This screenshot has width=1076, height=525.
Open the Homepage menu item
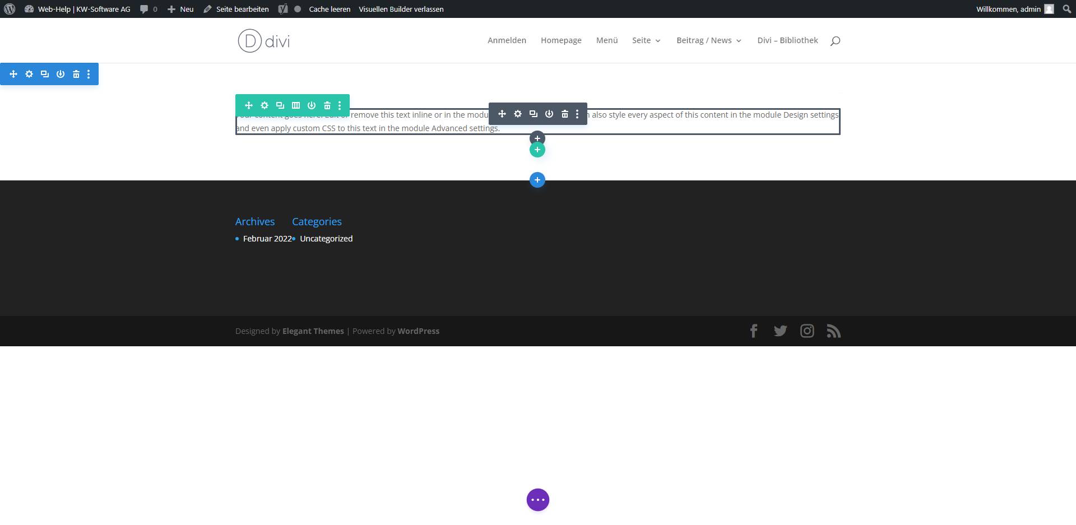pyautogui.click(x=561, y=40)
